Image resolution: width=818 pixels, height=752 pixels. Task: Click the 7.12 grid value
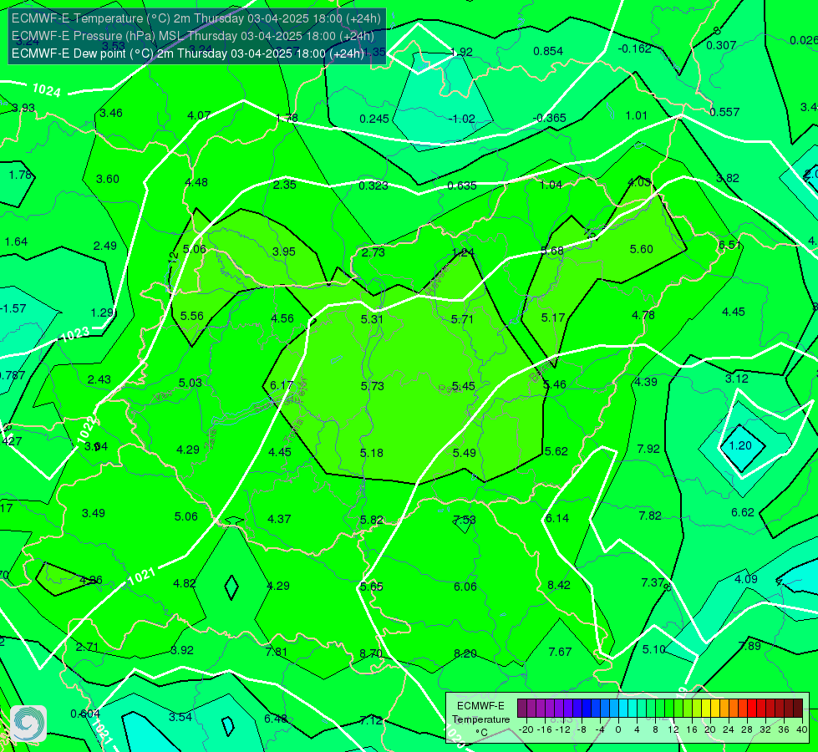371,721
